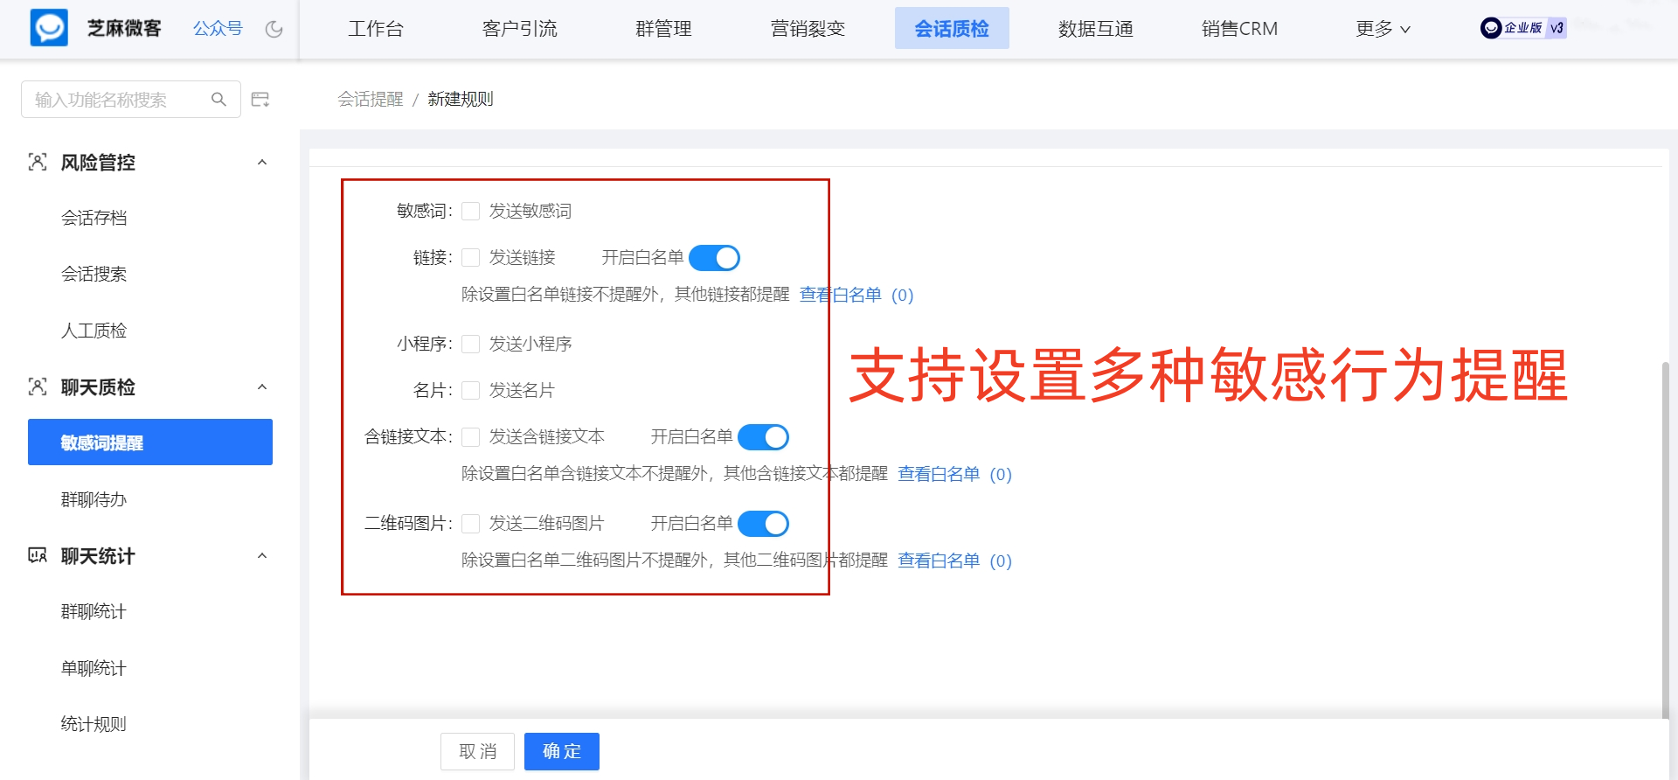Click the 公众号 link
This screenshot has height=780, width=1678.
tap(218, 29)
